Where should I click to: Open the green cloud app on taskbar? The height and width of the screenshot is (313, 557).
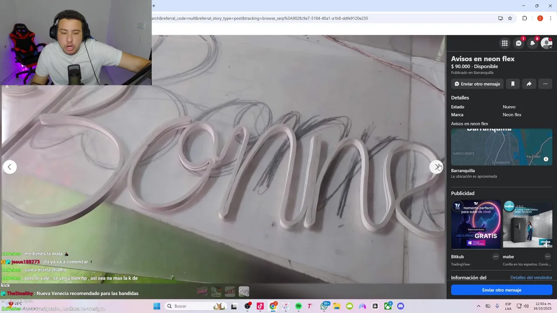[349, 306]
